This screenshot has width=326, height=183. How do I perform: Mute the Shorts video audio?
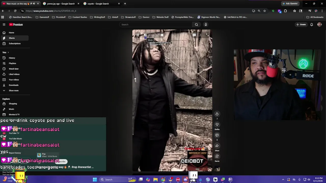(x=145, y=35)
